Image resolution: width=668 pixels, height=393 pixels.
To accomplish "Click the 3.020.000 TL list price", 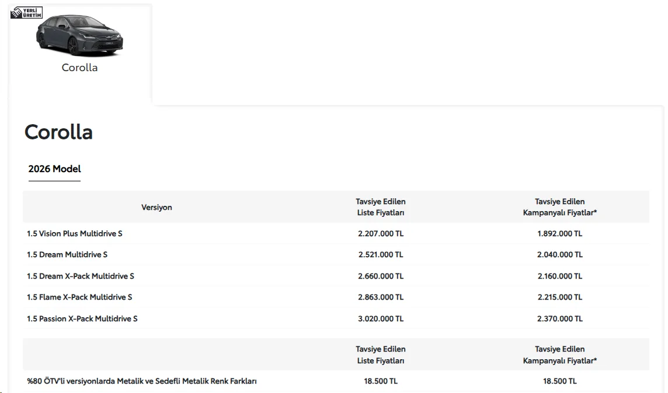I will pos(381,318).
